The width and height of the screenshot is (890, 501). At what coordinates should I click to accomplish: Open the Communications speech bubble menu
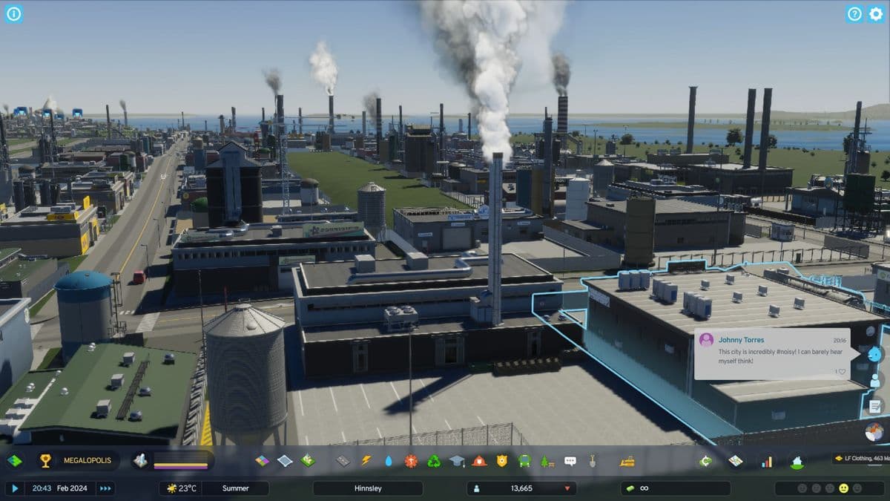tap(570, 461)
